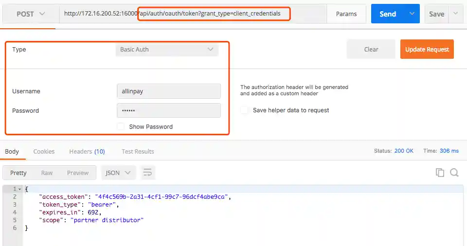This screenshot has height=246, width=467.
Task: Expand the Save button arrow options
Action: [456, 14]
